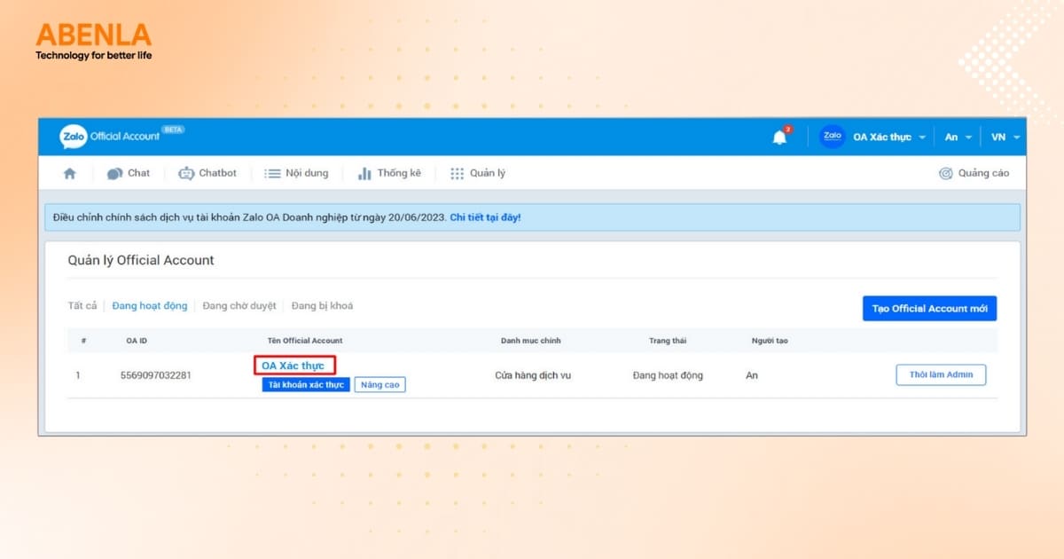Image resolution: width=1064 pixels, height=559 pixels.
Task: Click the 'OA ID' column header
Action: (x=137, y=341)
